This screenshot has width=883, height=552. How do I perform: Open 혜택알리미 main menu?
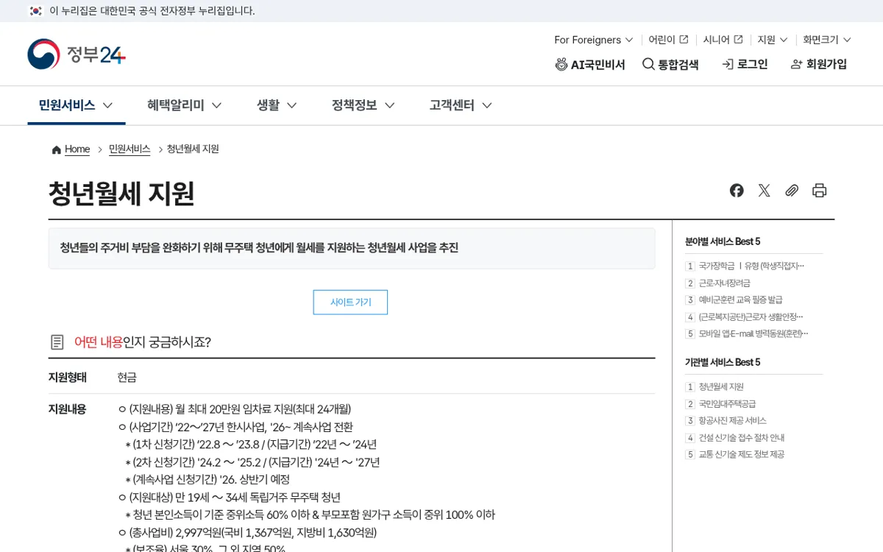point(184,105)
